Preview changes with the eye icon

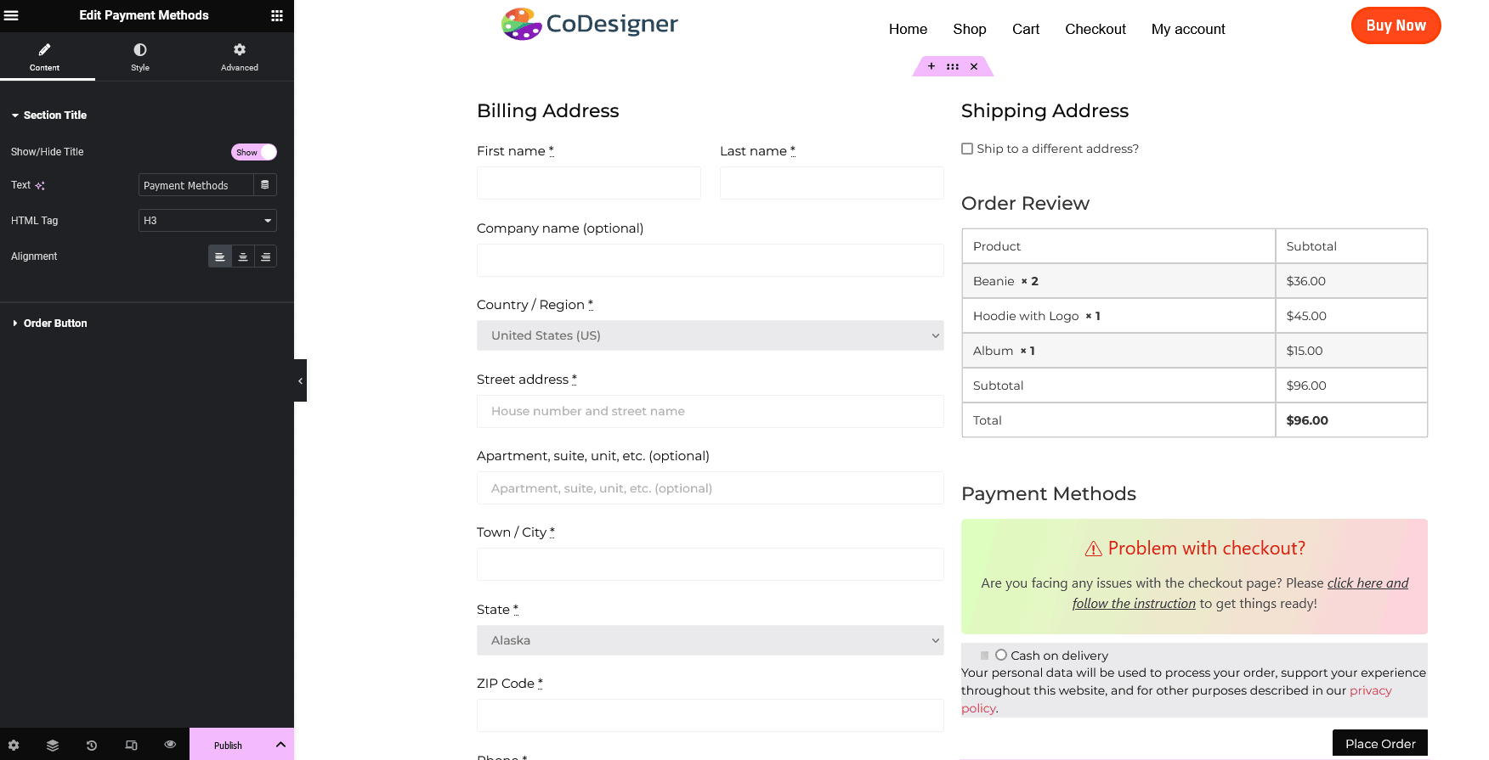pos(170,745)
